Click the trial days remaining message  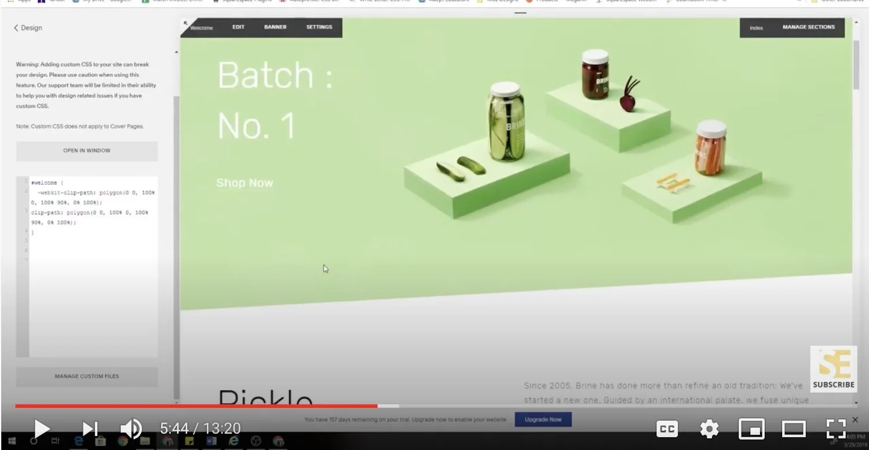(406, 420)
